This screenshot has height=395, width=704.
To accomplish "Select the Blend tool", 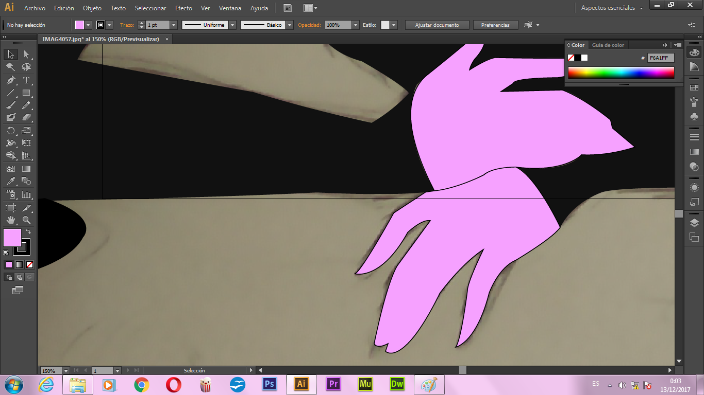I will click(x=26, y=181).
